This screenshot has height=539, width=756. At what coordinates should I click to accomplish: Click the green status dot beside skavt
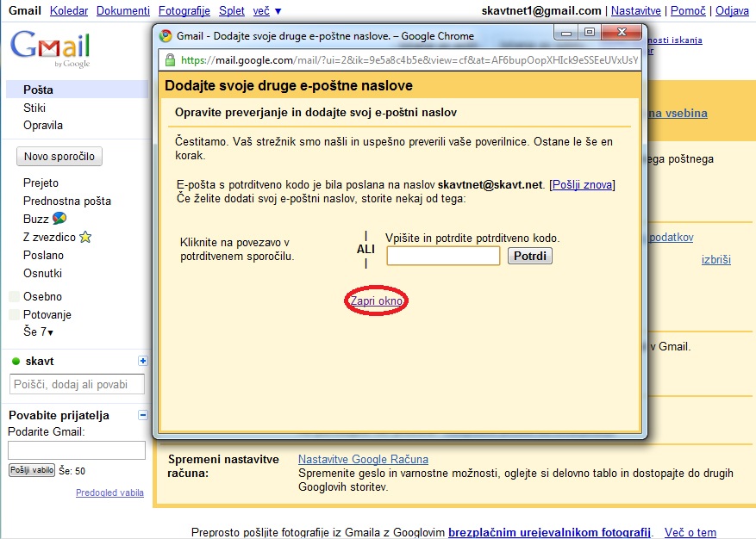point(16,362)
